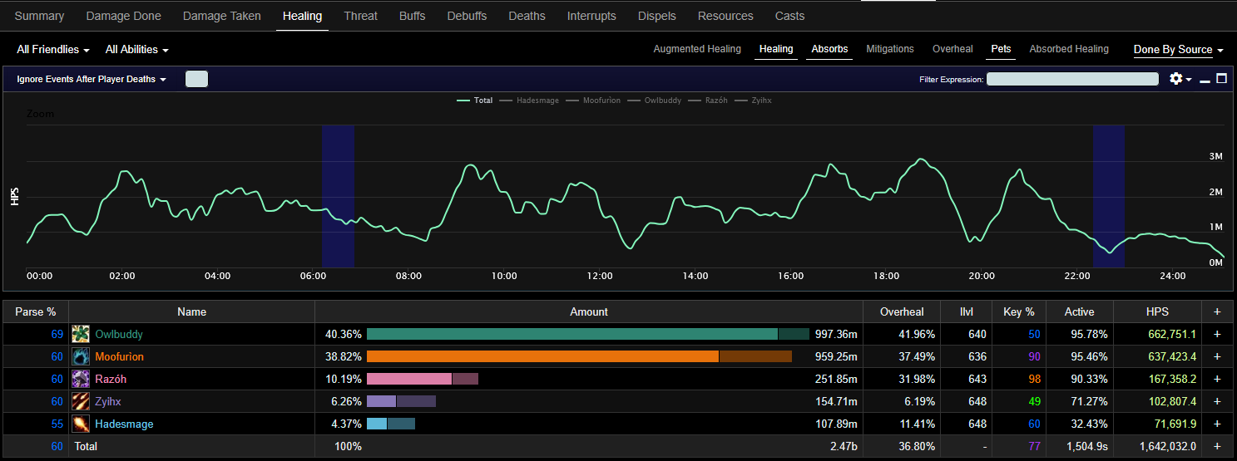Viewport: 1237px width, 461px height.
Task: Expand Razóh row with plus icon
Action: [x=1218, y=379]
